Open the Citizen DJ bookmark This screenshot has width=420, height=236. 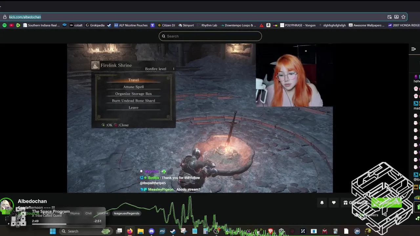[166, 25]
